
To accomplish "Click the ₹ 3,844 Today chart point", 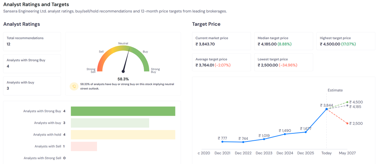I will tap(326, 109).
